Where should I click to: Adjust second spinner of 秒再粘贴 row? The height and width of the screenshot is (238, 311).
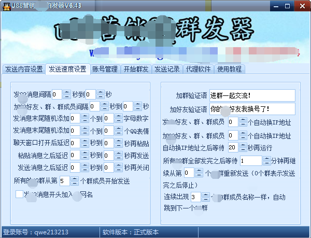pyautogui.click(x=119, y=143)
